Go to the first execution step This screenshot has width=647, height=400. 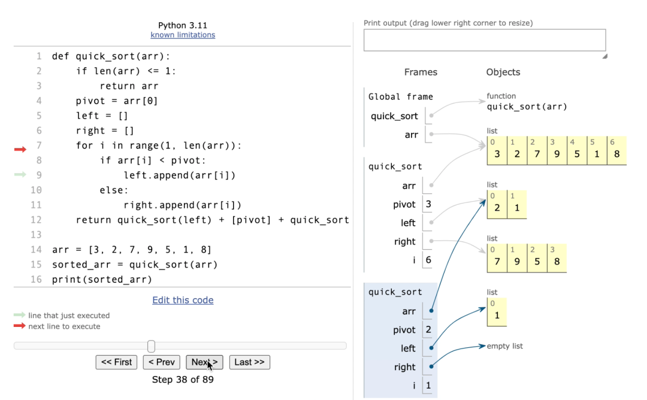(116, 362)
